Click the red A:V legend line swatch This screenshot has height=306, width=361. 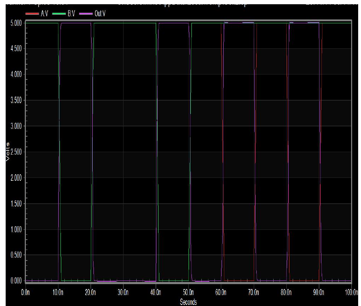(32, 14)
